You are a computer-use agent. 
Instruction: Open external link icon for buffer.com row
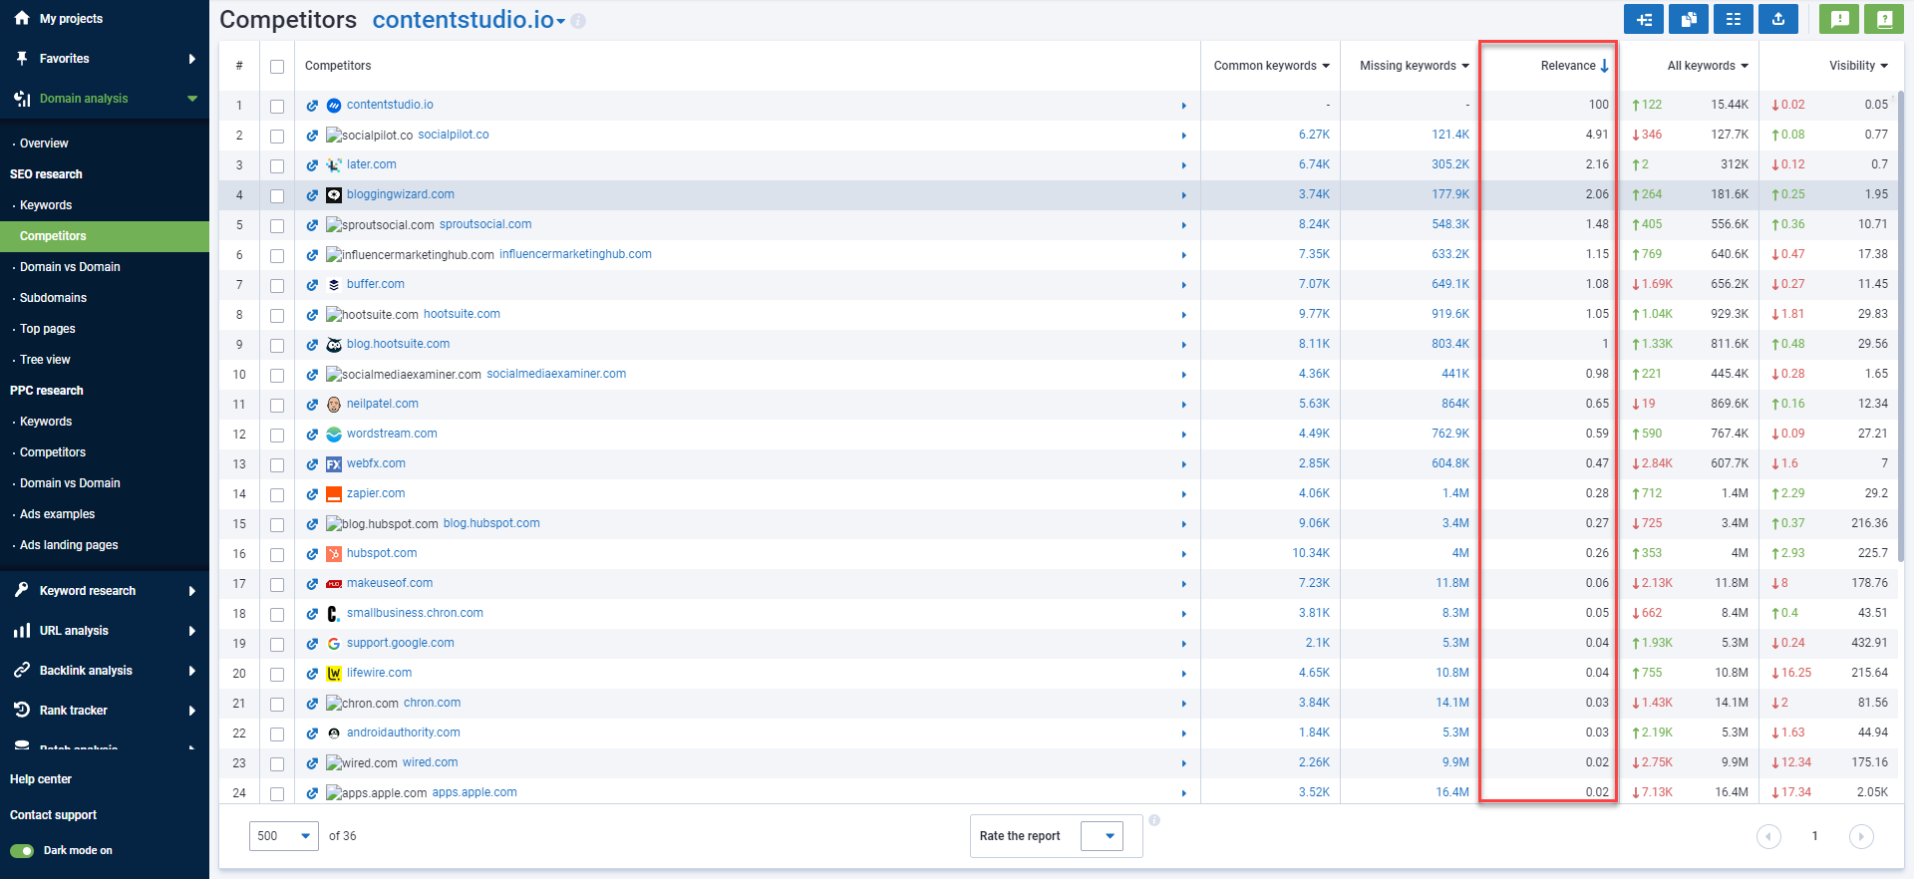click(312, 285)
